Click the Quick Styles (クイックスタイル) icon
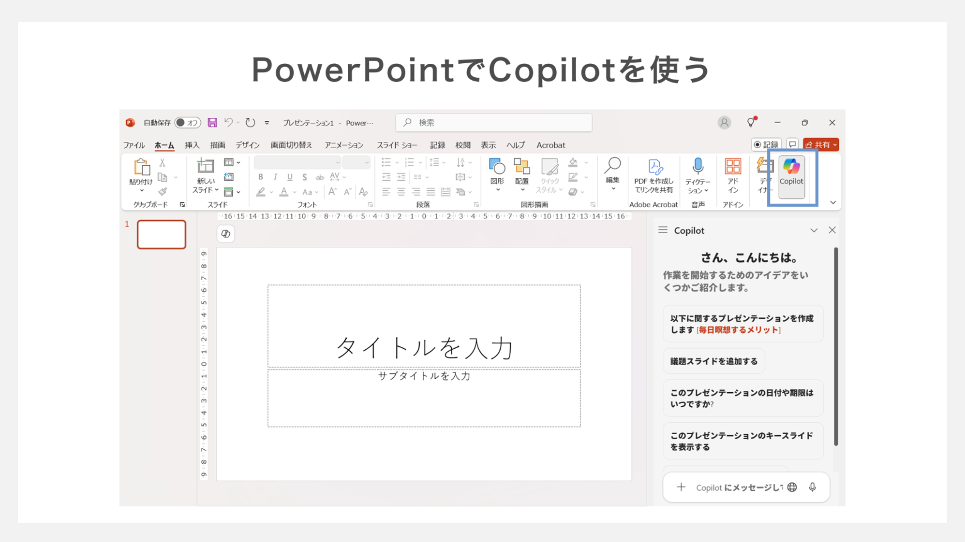This screenshot has width=965, height=542. click(x=549, y=167)
